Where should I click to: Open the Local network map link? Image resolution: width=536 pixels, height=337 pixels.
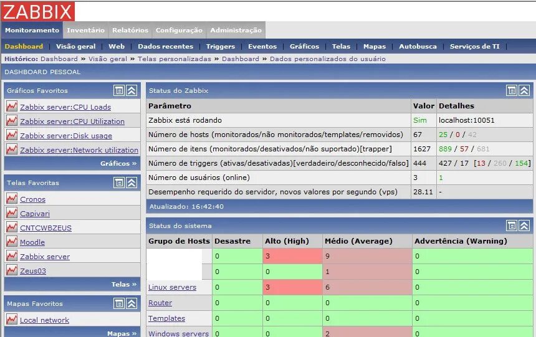[x=44, y=320]
